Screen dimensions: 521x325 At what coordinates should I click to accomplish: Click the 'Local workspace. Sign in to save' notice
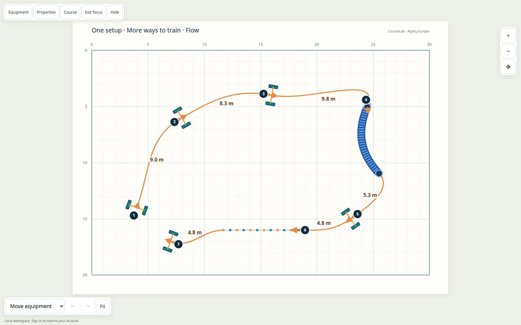pyautogui.click(x=42, y=321)
